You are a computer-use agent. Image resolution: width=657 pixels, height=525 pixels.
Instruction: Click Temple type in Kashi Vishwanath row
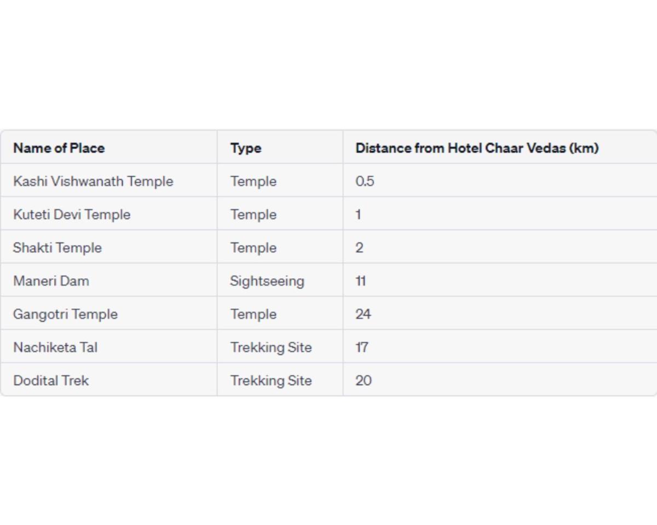coord(253,181)
